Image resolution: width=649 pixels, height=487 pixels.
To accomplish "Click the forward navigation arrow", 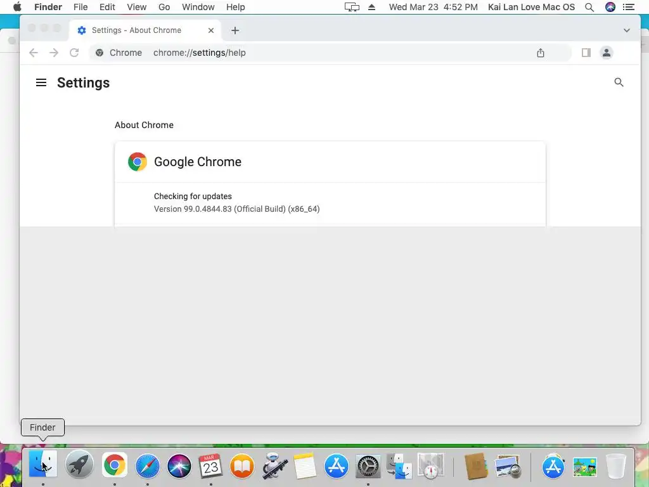I will point(54,53).
